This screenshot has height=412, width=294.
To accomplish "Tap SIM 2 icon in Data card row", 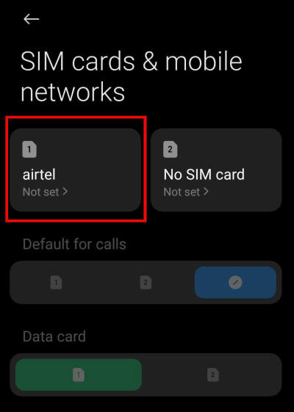I will [212, 375].
